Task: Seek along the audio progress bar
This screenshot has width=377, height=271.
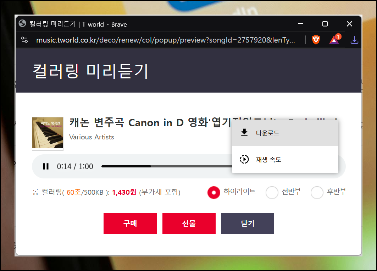Action: pos(167,166)
